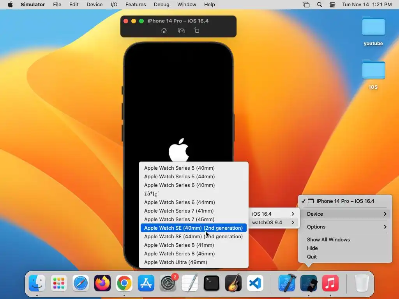Open the Features menu
The height and width of the screenshot is (299, 399).
[x=136, y=5]
